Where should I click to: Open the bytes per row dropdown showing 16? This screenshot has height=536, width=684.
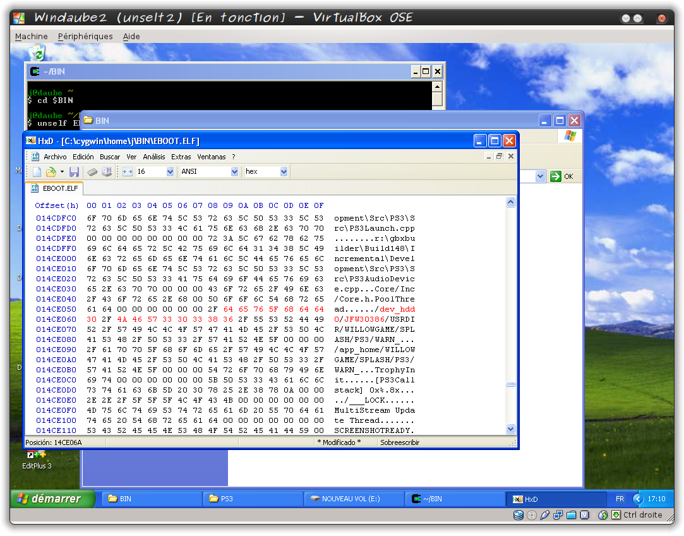point(170,172)
